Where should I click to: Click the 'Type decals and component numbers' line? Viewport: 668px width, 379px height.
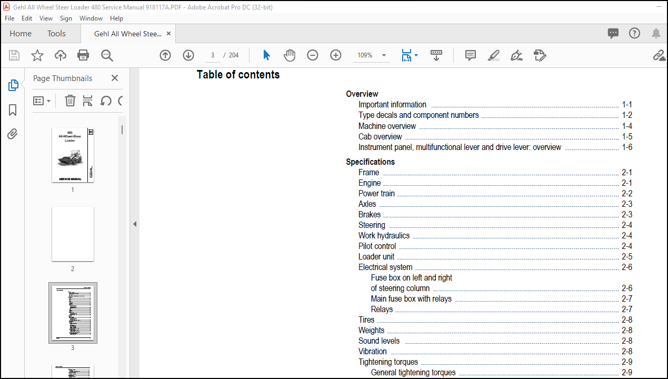click(x=418, y=115)
